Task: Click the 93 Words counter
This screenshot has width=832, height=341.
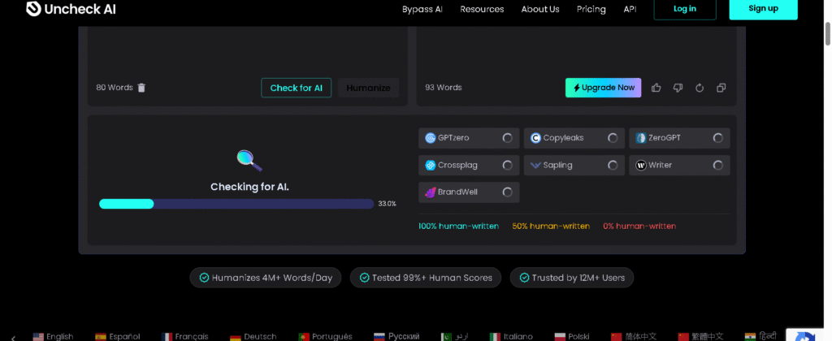Action: point(443,88)
